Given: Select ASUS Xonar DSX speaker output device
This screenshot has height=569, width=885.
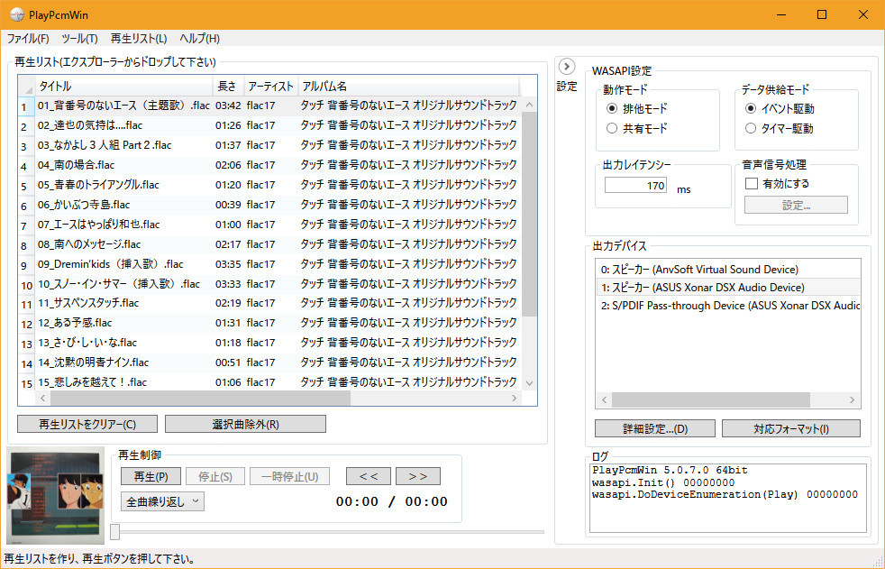Looking at the screenshot, I should tap(701, 288).
